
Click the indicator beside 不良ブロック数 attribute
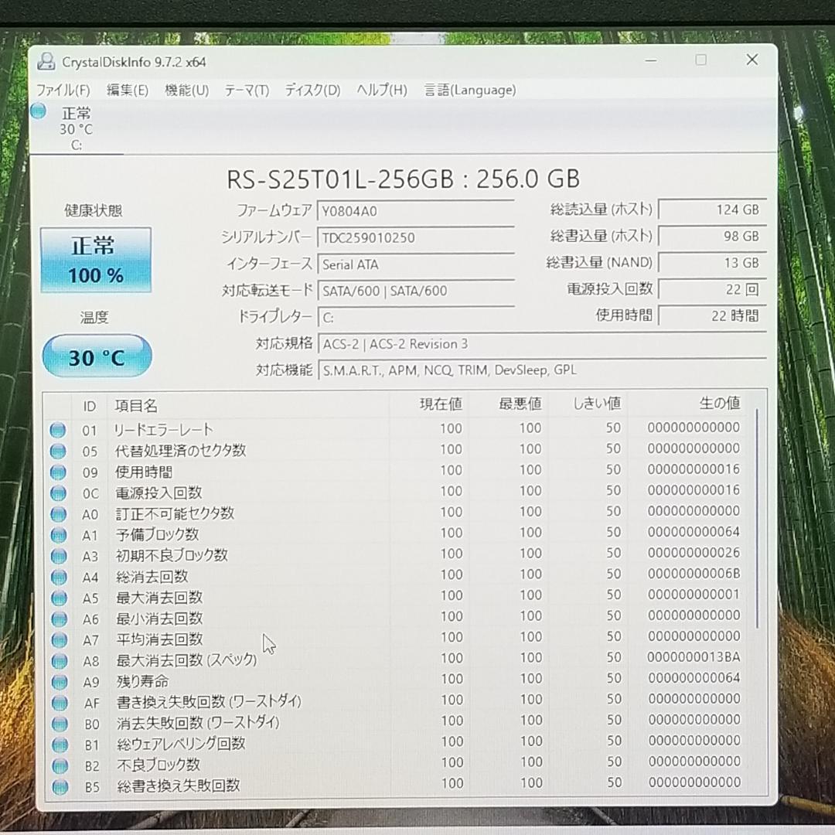(58, 765)
